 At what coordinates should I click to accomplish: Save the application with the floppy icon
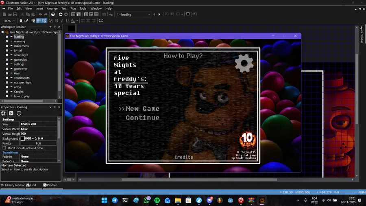click(15, 15)
